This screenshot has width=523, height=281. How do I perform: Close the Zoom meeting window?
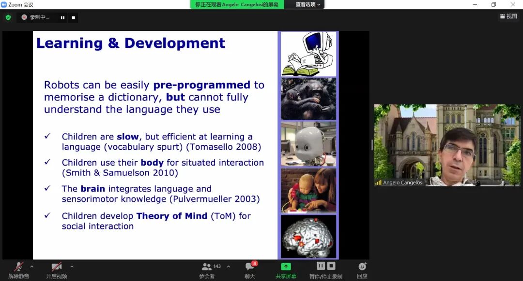pyautogui.click(x=513, y=4)
